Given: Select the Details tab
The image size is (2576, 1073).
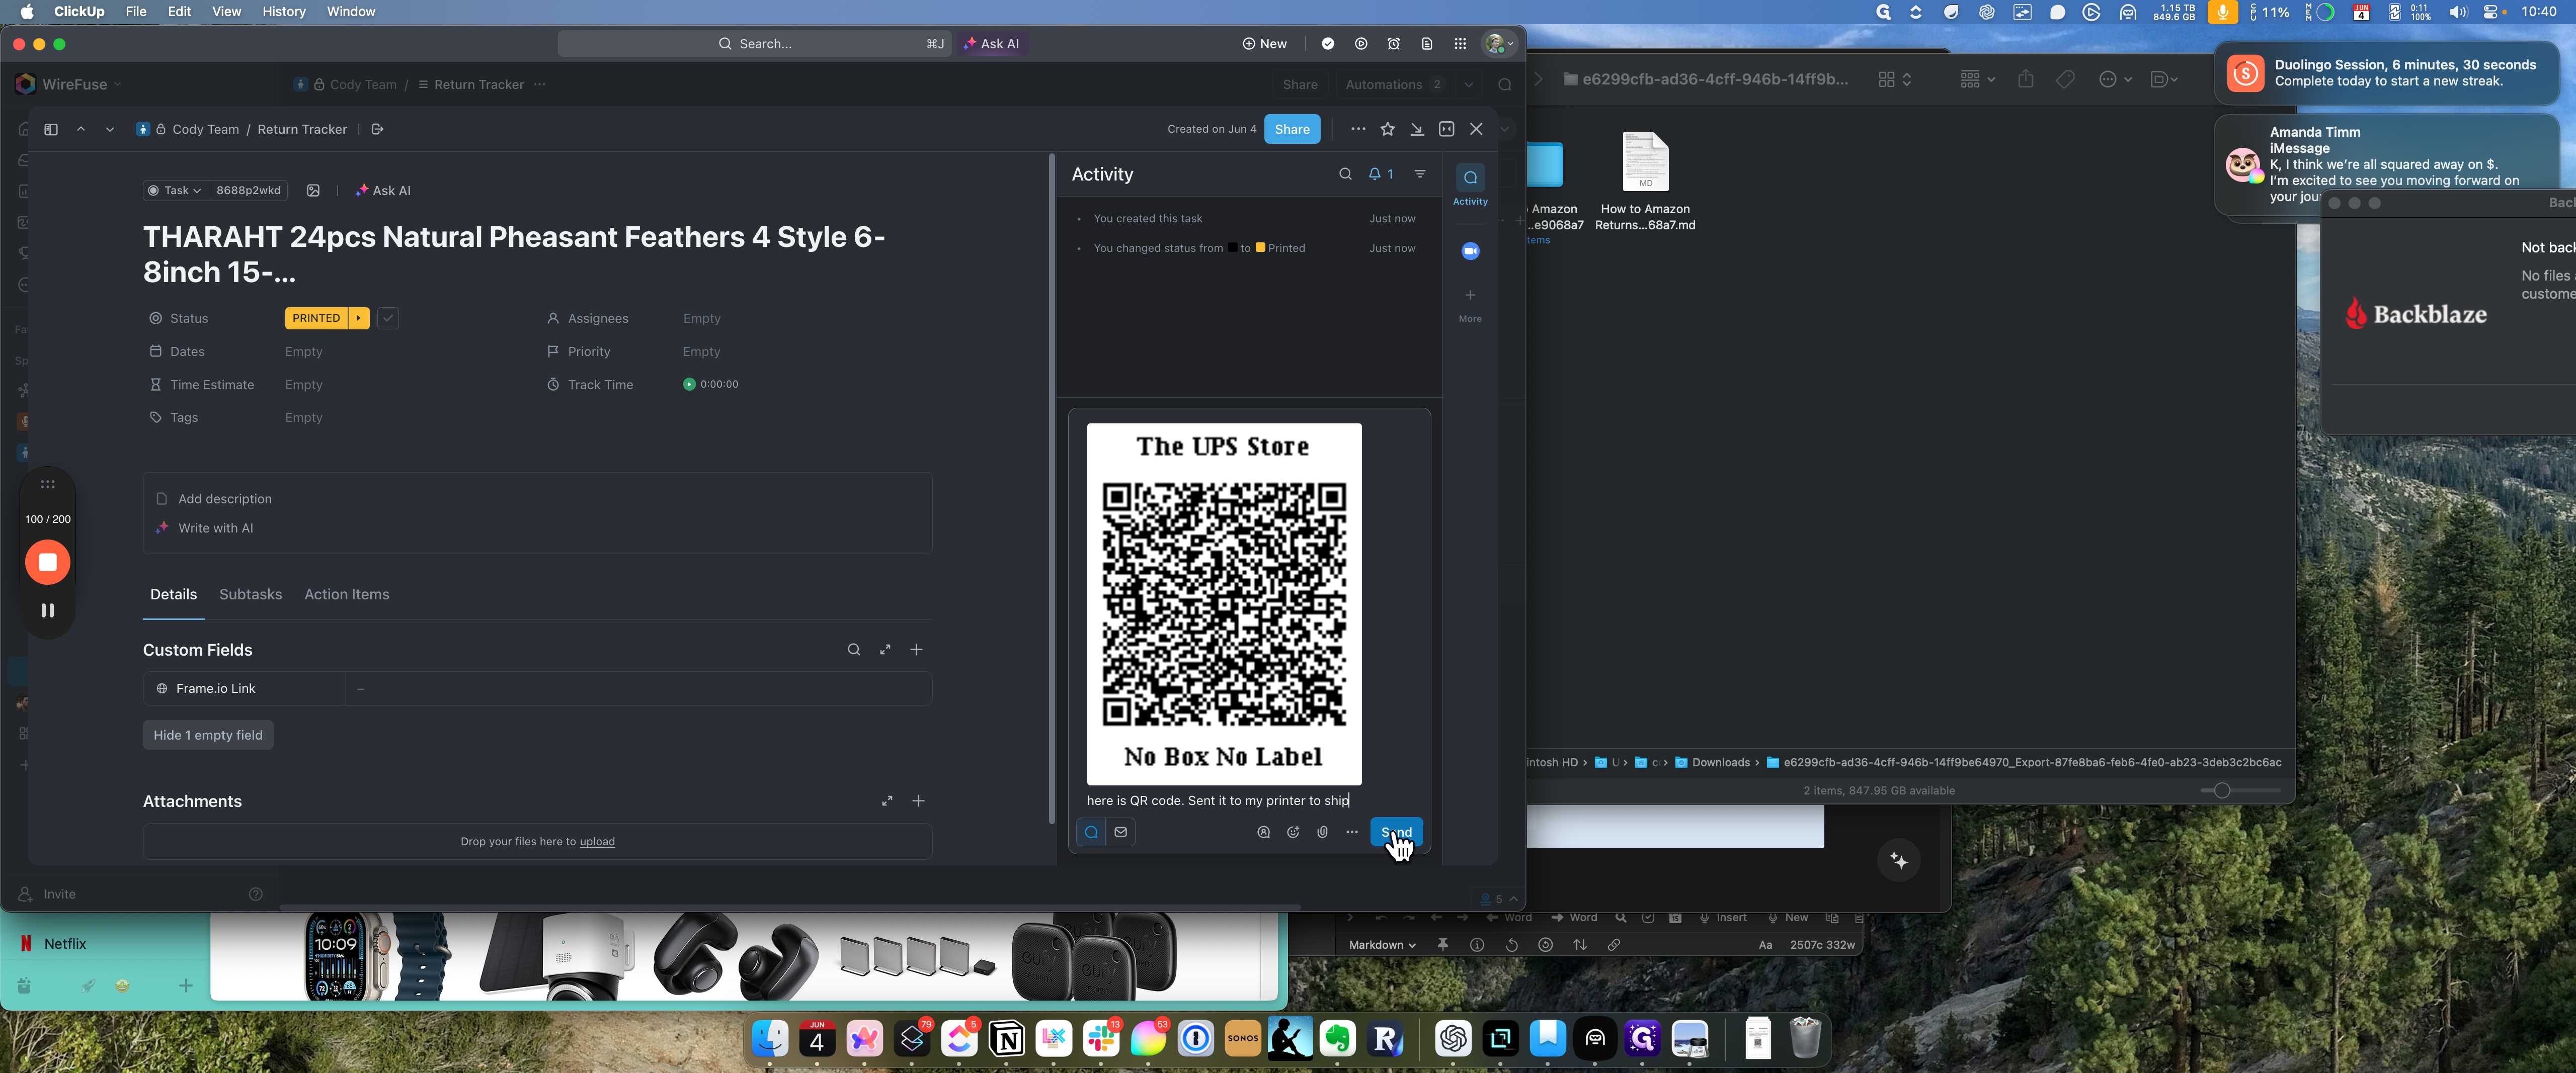Looking at the screenshot, I should [173, 593].
